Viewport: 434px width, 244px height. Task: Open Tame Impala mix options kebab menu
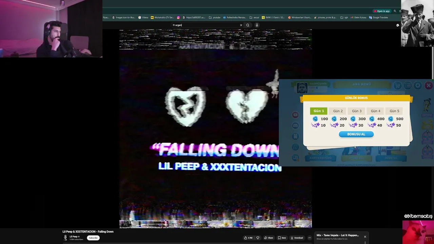[x=365, y=242]
